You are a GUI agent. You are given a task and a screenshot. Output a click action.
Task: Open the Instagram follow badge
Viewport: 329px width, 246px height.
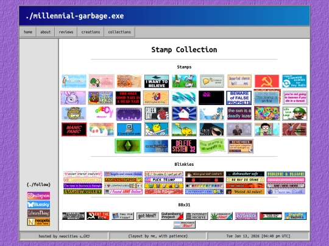38,196
